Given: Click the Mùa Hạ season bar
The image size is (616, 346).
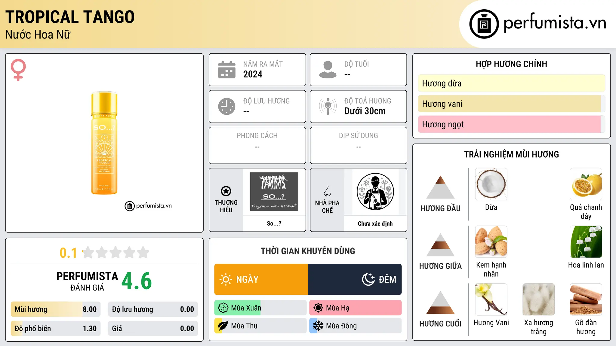Looking at the screenshot, I should (356, 308).
